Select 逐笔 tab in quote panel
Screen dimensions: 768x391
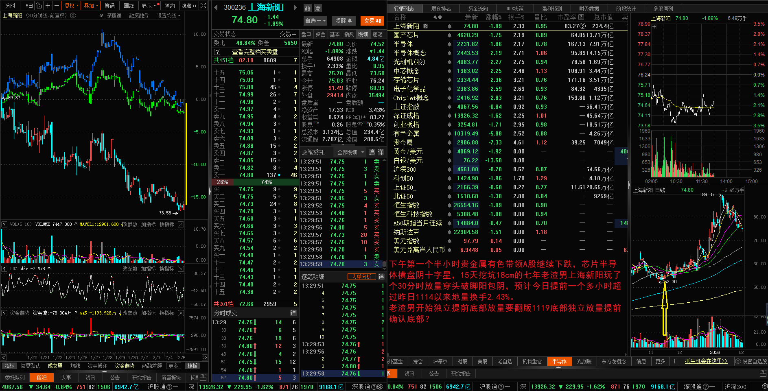coord(378,34)
